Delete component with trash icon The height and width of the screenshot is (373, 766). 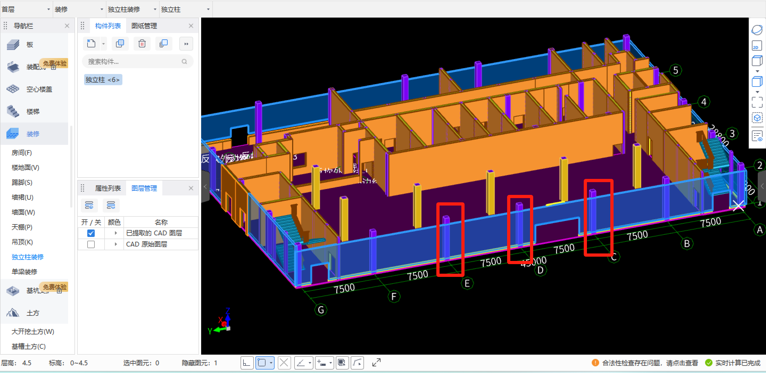tap(142, 44)
